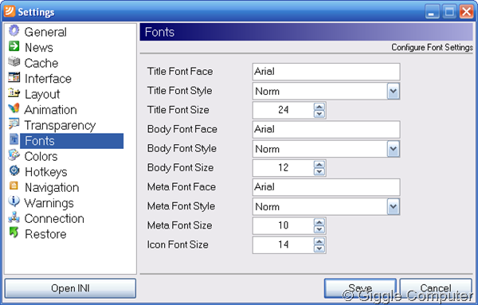
Task: Maximize the Settings window
Action: [449, 12]
